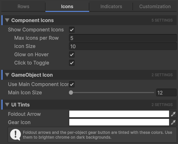Click the Click to Toggle label
The image size is (178, 144).
(x=32, y=63)
